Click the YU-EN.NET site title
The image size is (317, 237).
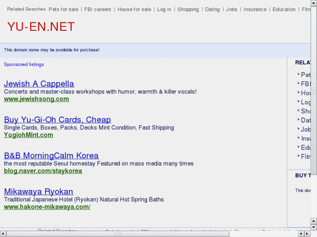pyautogui.click(x=41, y=27)
